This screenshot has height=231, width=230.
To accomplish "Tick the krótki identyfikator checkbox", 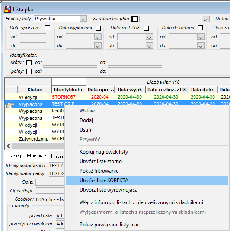I will tap(29, 63).
